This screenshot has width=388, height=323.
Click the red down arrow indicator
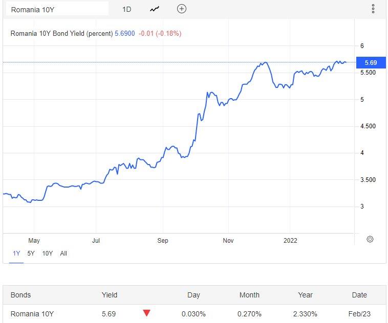pos(147,313)
